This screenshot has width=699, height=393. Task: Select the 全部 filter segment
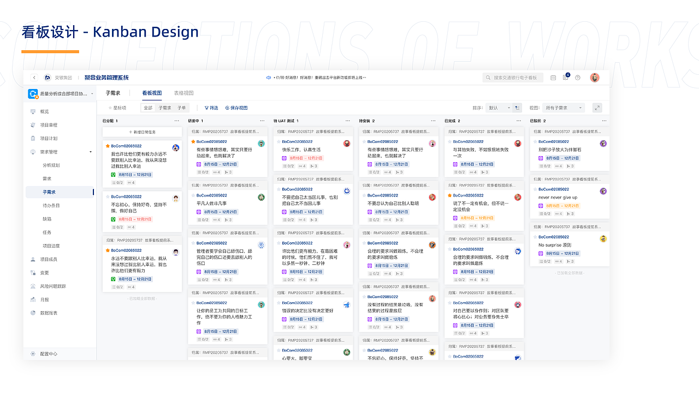click(147, 108)
